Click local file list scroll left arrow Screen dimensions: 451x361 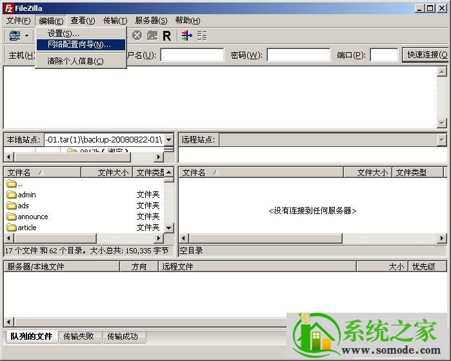pos(8,238)
